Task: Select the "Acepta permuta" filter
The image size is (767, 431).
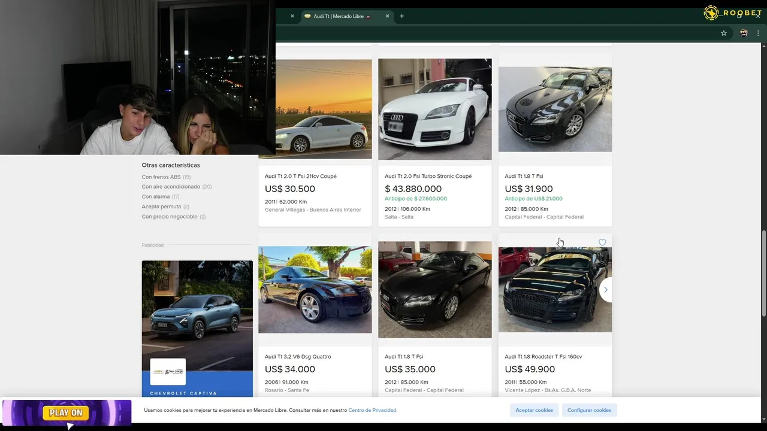Action: pyautogui.click(x=161, y=207)
